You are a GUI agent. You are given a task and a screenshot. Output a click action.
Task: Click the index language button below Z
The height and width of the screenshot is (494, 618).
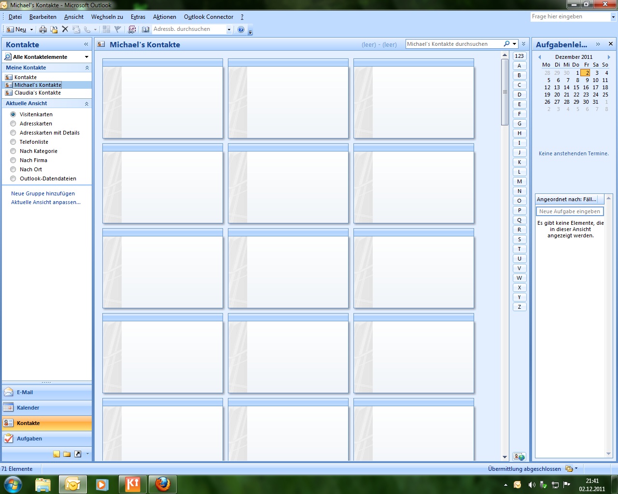[x=520, y=456]
